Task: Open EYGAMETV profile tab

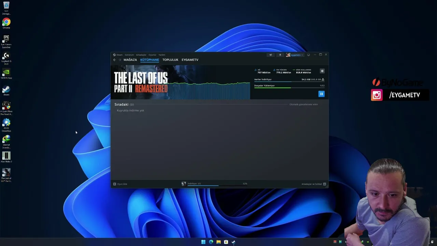Action: point(190,60)
